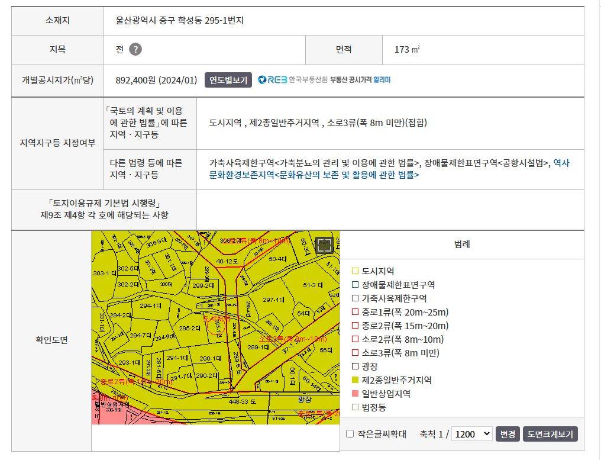This screenshot has width=601, height=460.
Task: Click parcel 294-7대 on the map
Action: [140, 335]
